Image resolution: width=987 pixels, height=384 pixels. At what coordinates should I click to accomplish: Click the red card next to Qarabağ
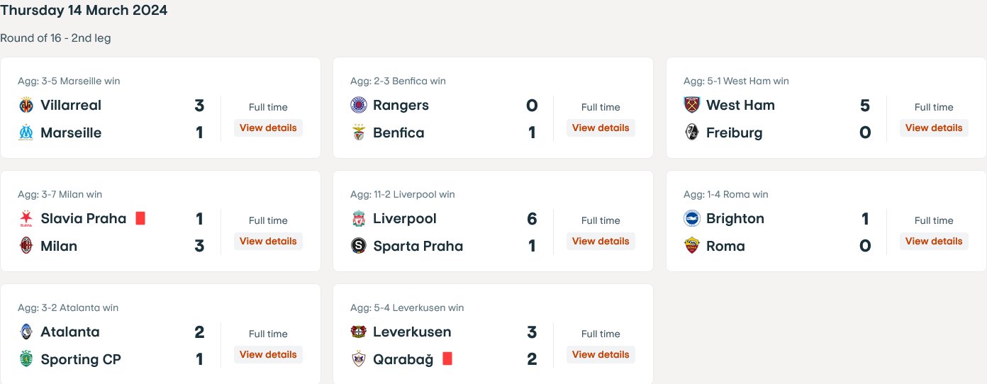pyautogui.click(x=447, y=358)
